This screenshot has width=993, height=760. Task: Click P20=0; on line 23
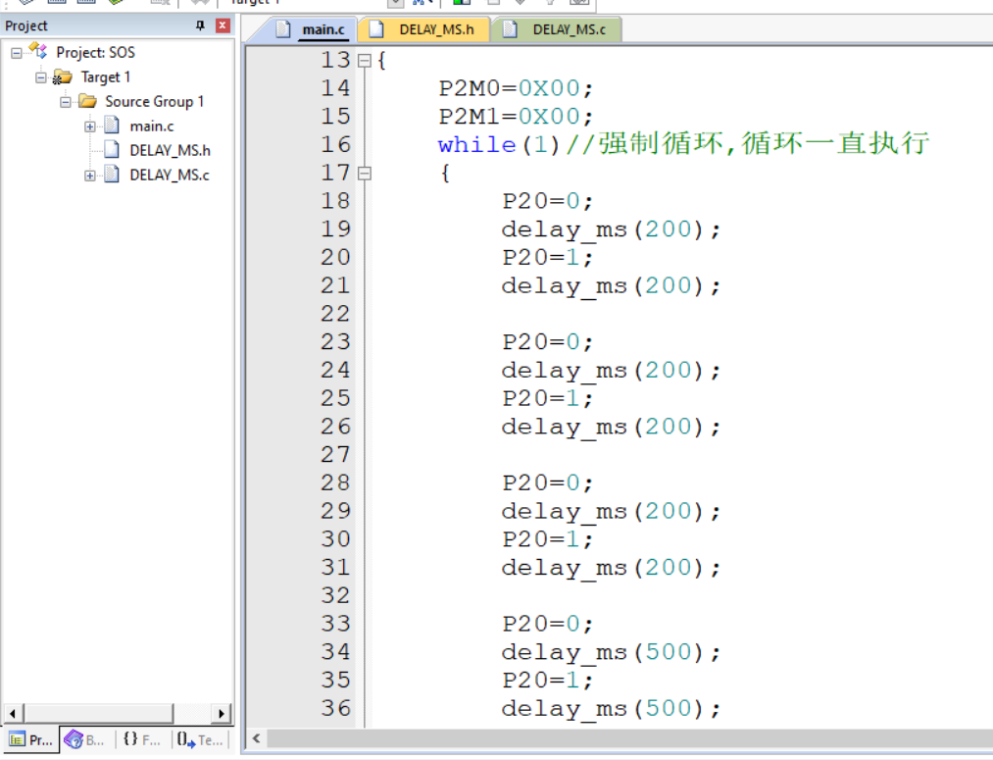coord(548,342)
